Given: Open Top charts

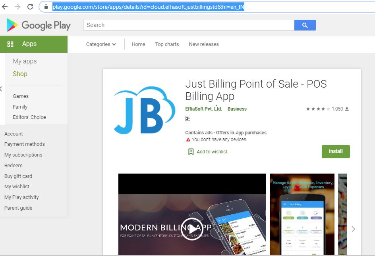Looking at the screenshot, I should (x=167, y=44).
